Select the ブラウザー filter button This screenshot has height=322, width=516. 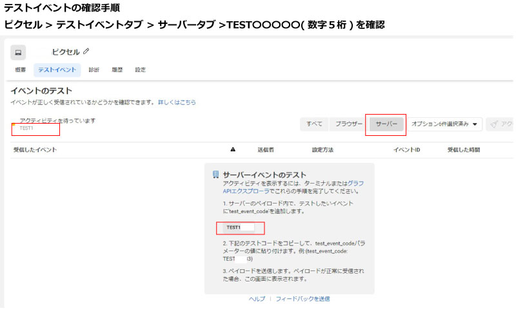(348, 124)
